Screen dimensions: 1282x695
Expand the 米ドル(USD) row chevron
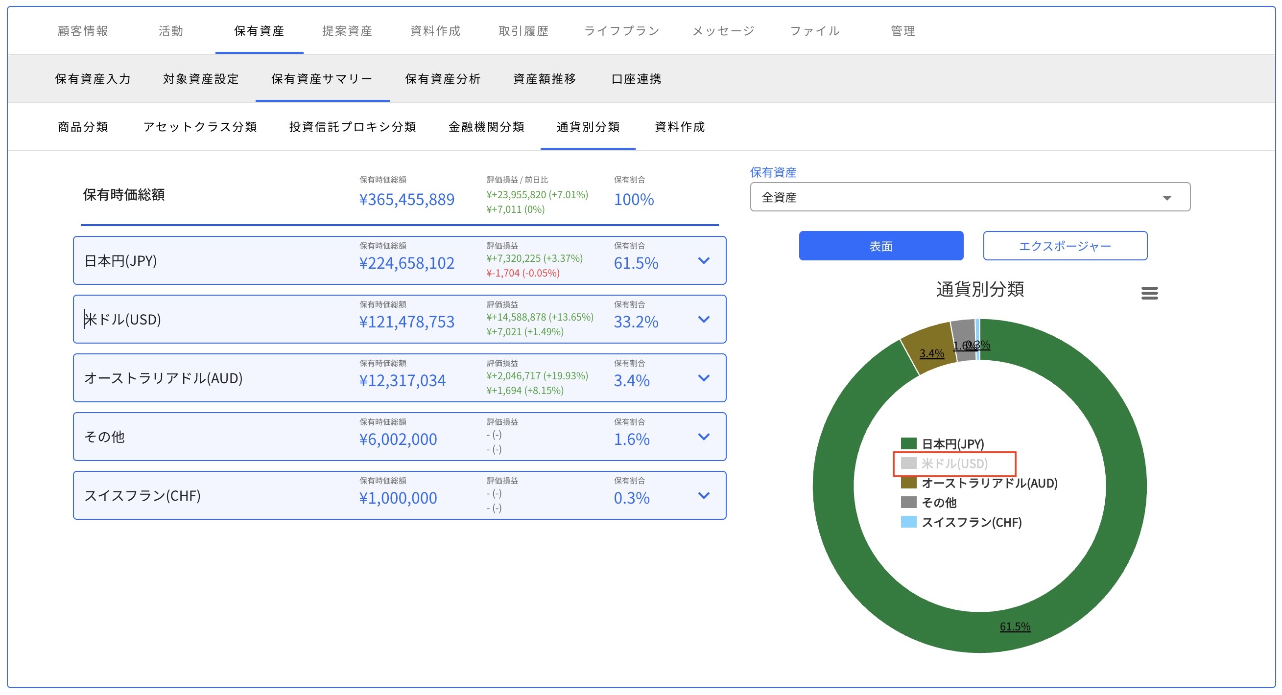coord(704,320)
